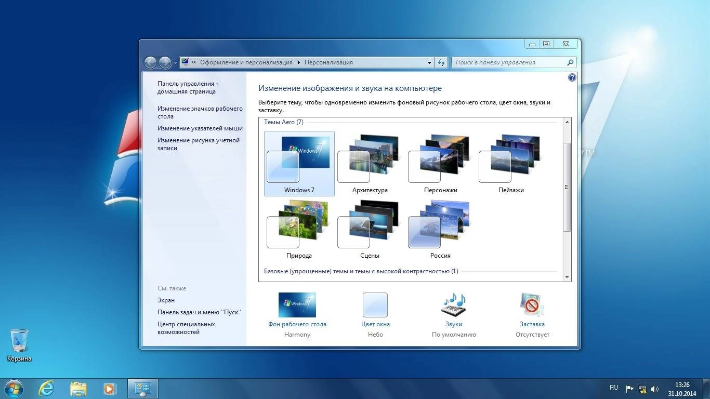This screenshot has height=399, width=710.
Task: Open the Action Center flag icon
Action: coord(629,389)
